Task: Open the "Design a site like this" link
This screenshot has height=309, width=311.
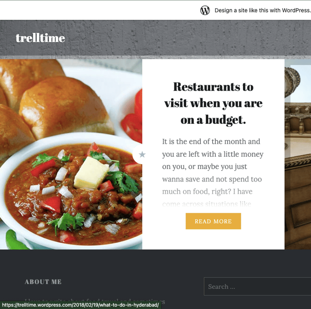Action: (x=262, y=10)
